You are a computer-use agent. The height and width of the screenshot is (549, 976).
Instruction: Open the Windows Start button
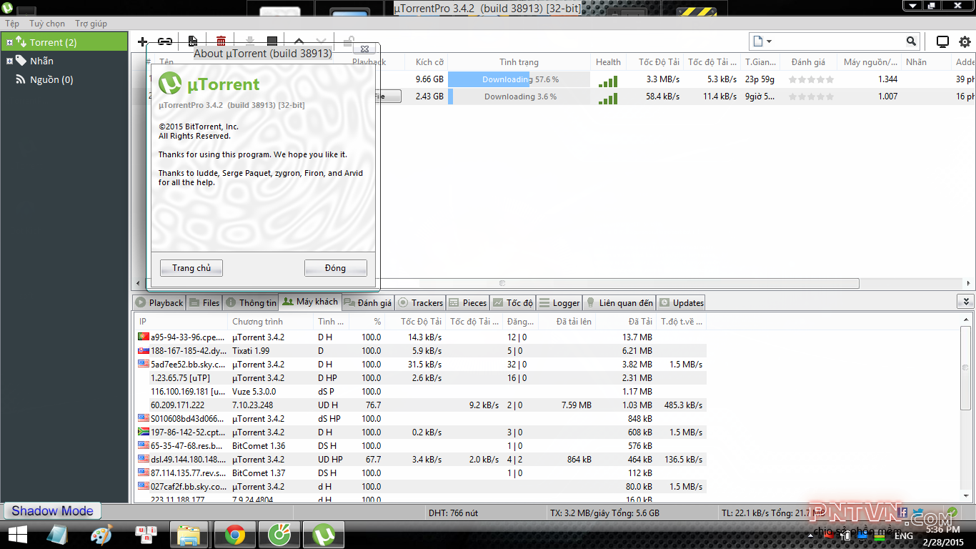(17, 534)
